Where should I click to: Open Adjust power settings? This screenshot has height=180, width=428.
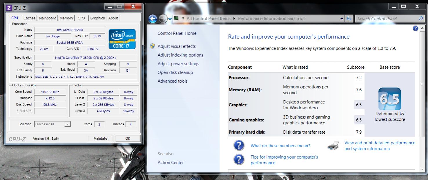[178, 63]
